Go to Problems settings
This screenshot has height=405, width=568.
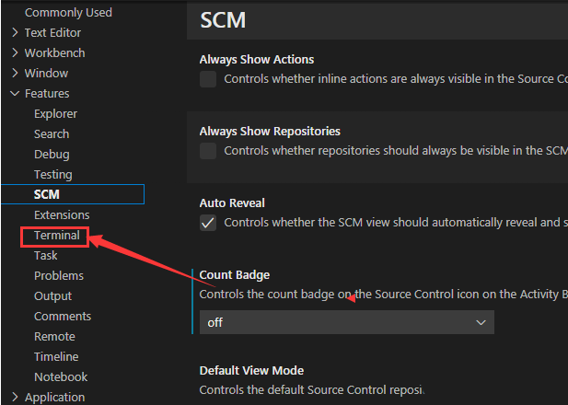coord(59,276)
